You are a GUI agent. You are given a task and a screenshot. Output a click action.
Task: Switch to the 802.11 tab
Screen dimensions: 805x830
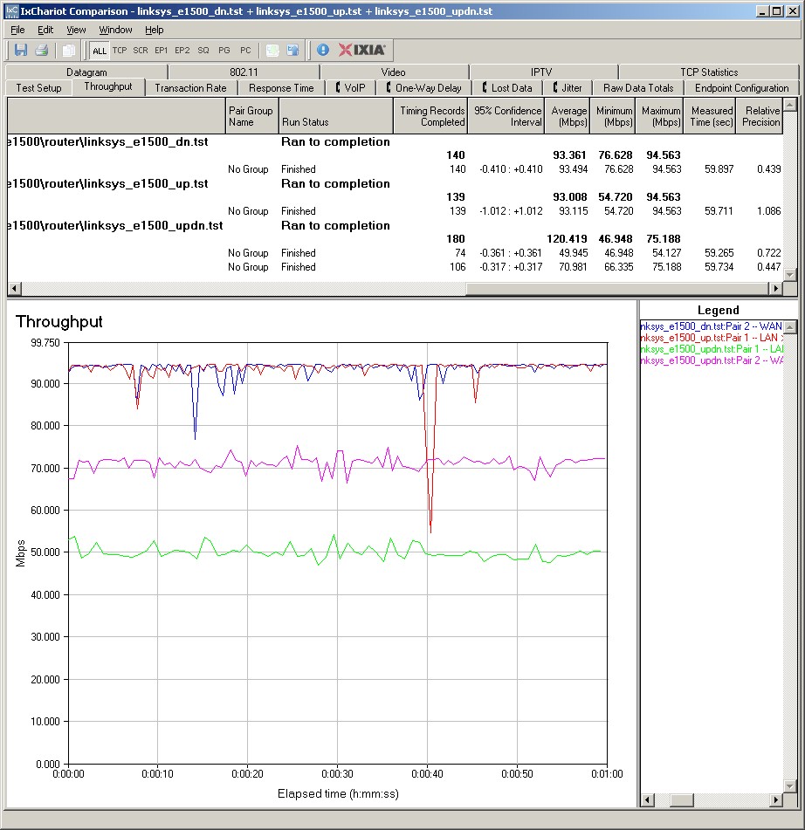pyautogui.click(x=244, y=72)
